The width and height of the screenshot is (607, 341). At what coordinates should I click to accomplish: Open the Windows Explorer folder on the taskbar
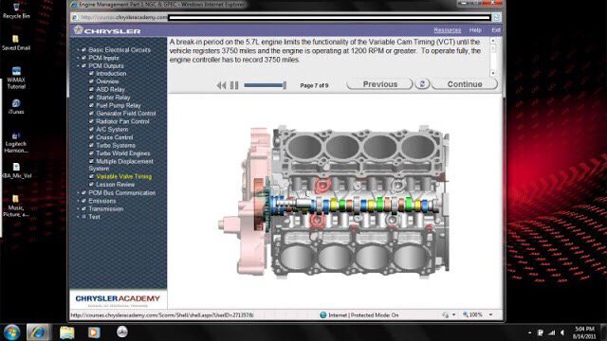(67, 332)
